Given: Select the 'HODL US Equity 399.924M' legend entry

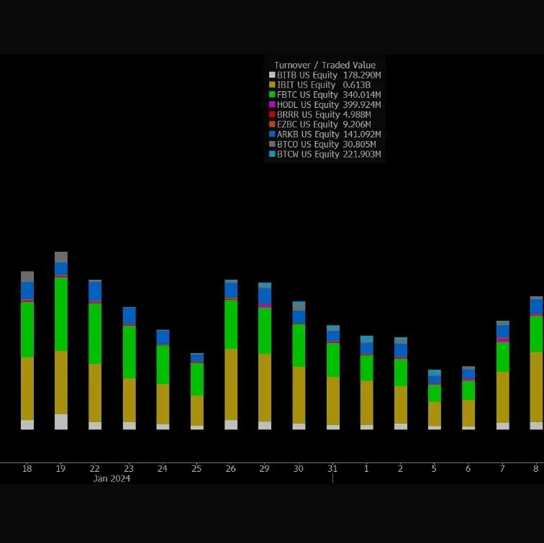Looking at the screenshot, I should (x=325, y=104).
